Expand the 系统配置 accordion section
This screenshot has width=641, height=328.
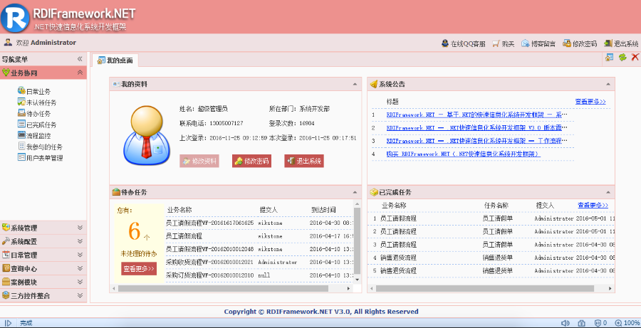[80, 241]
